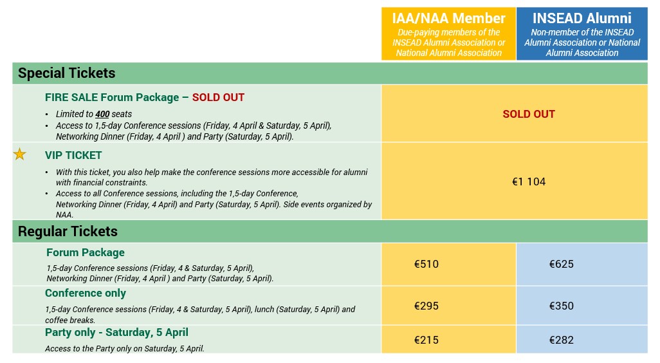Choose the €1 104 VIP ticket price
The height and width of the screenshot is (363, 660).
coord(528,181)
